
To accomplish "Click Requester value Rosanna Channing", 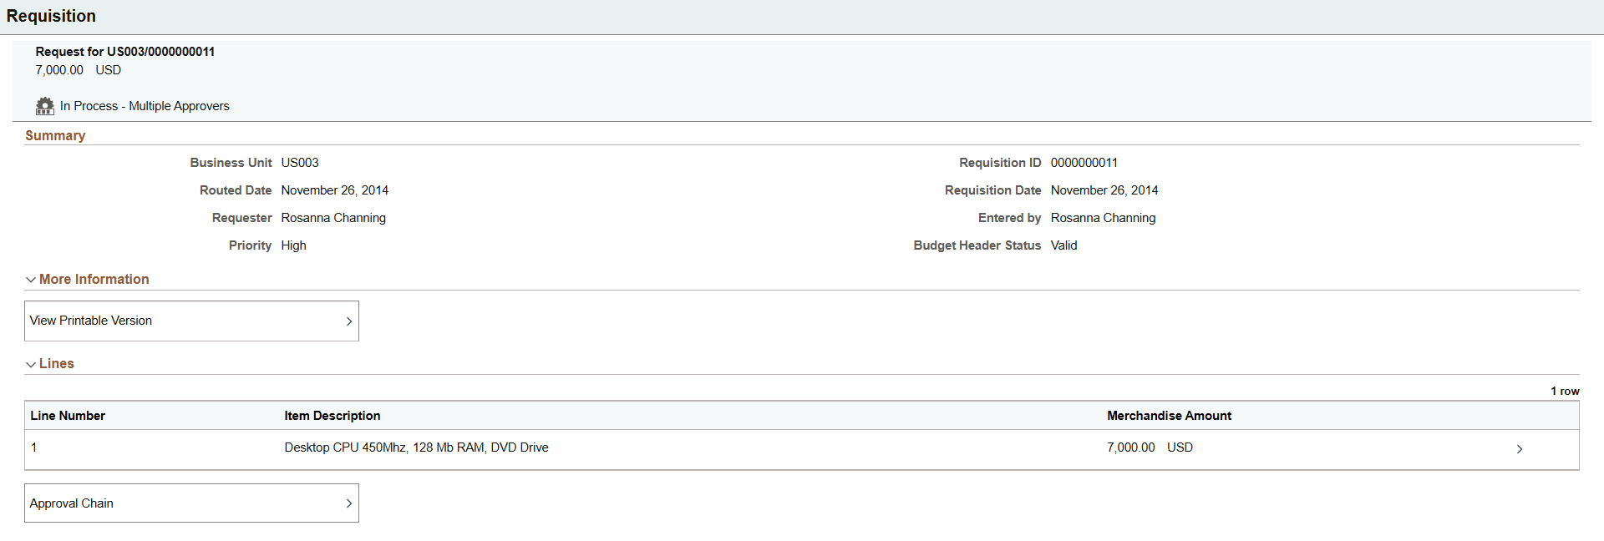I will tap(333, 218).
